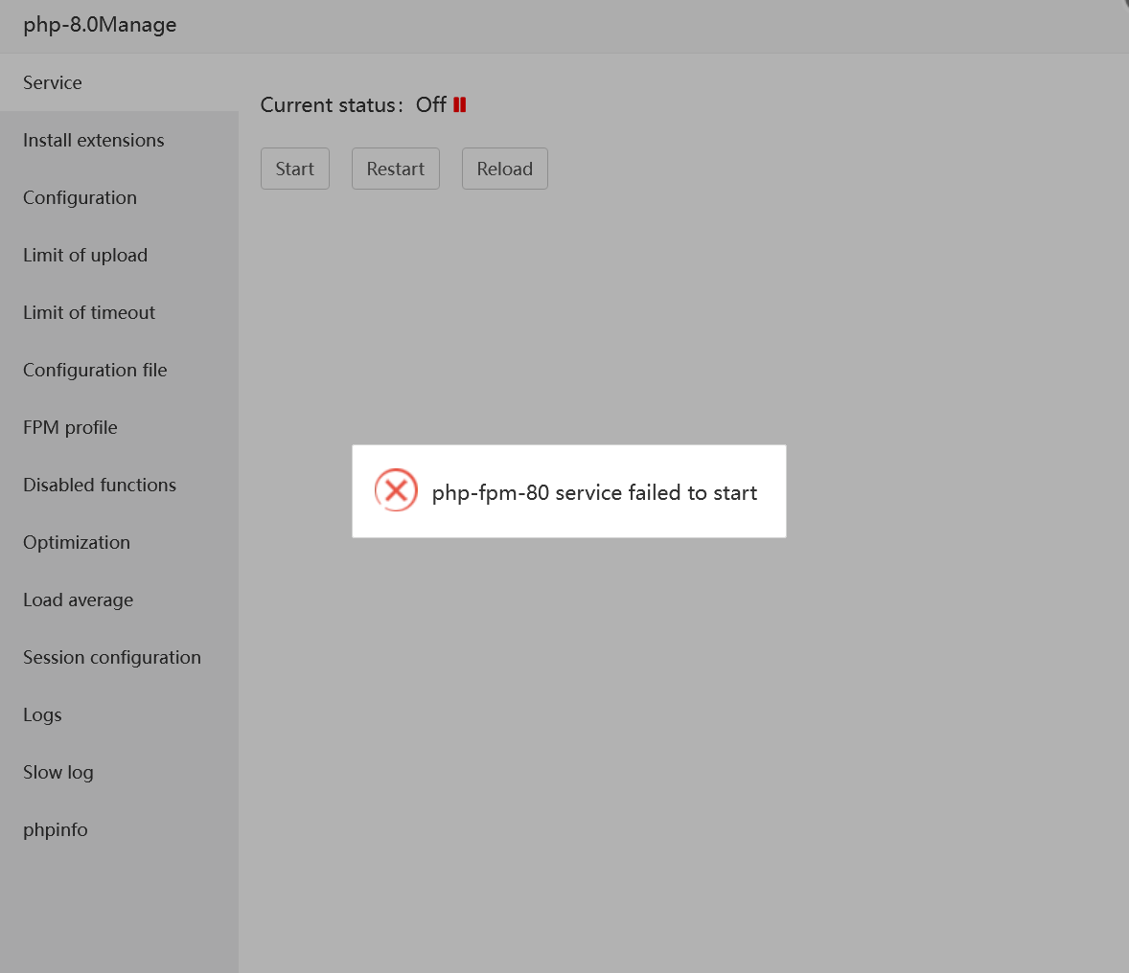Click the red error X icon
1129x973 pixels.
(x=396, y=490)
